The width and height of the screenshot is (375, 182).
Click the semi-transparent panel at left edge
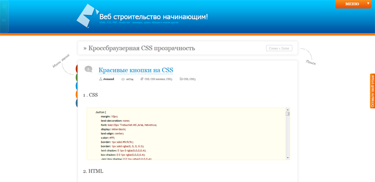pos(4,16)
